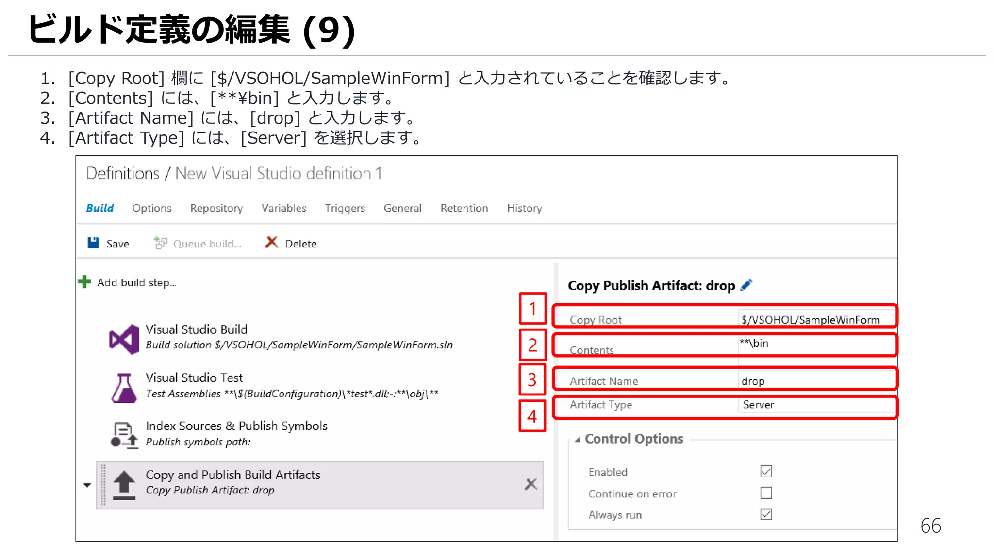This screenshot has height=559, width=994.
Task: Click the 'Test Assemblies' description text
Action: pos(292,394)
